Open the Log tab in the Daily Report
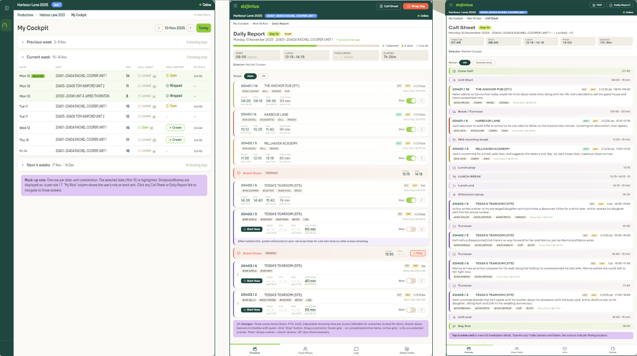Viewport: 637px width, 356px height. pyautogui.click(x=356, y=351)
